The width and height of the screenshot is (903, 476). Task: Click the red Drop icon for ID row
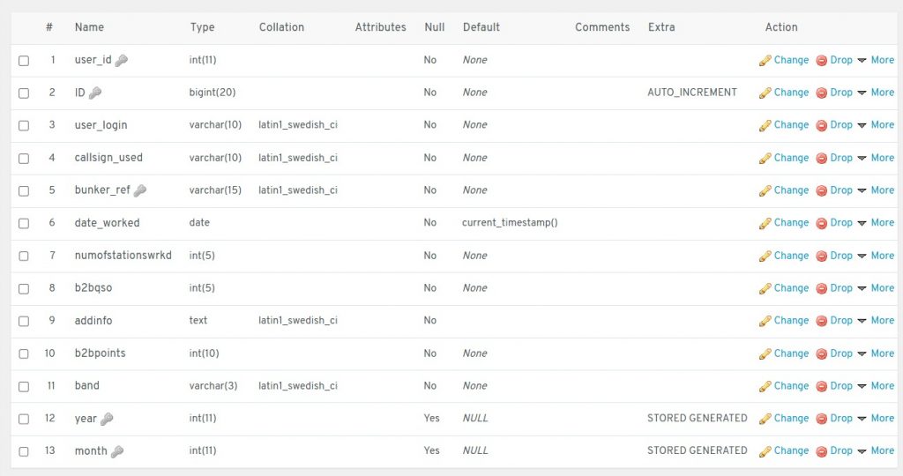tap(821, 93)
